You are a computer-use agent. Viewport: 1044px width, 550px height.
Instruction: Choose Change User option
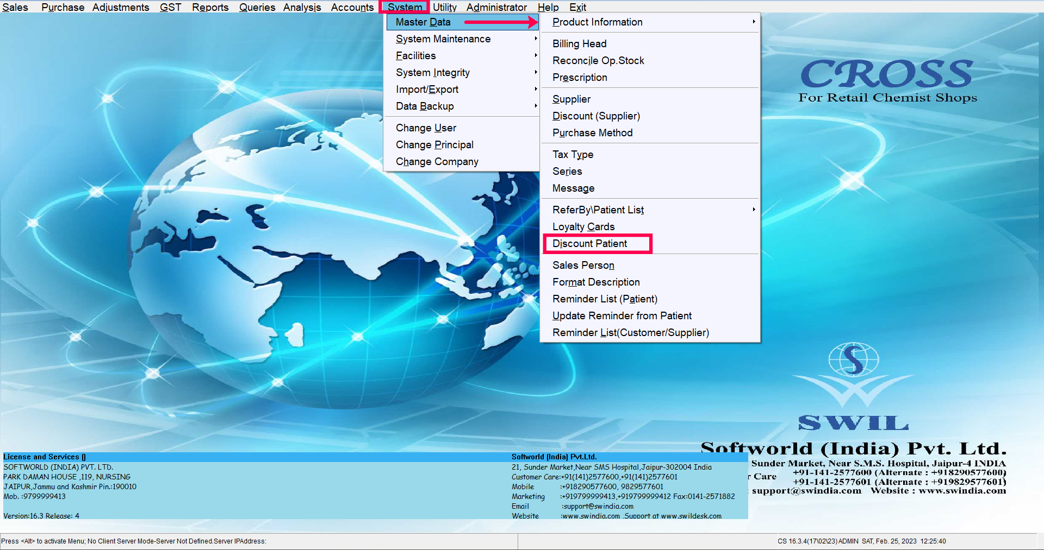click(462, 128)
